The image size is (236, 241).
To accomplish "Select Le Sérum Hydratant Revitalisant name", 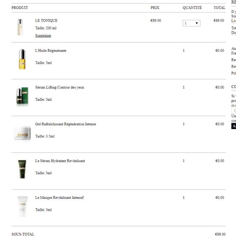I will click(x=60, y=161).
